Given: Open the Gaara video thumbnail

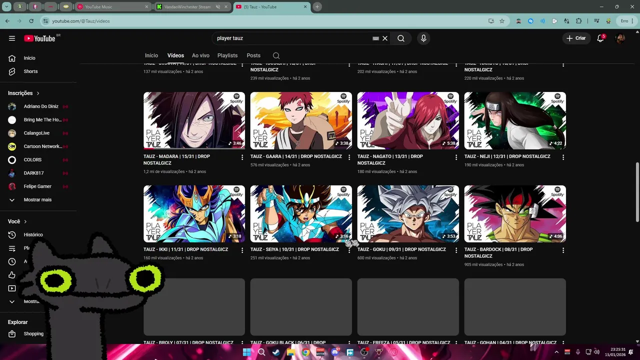Looking at the screenshot, I should (301, 120).
